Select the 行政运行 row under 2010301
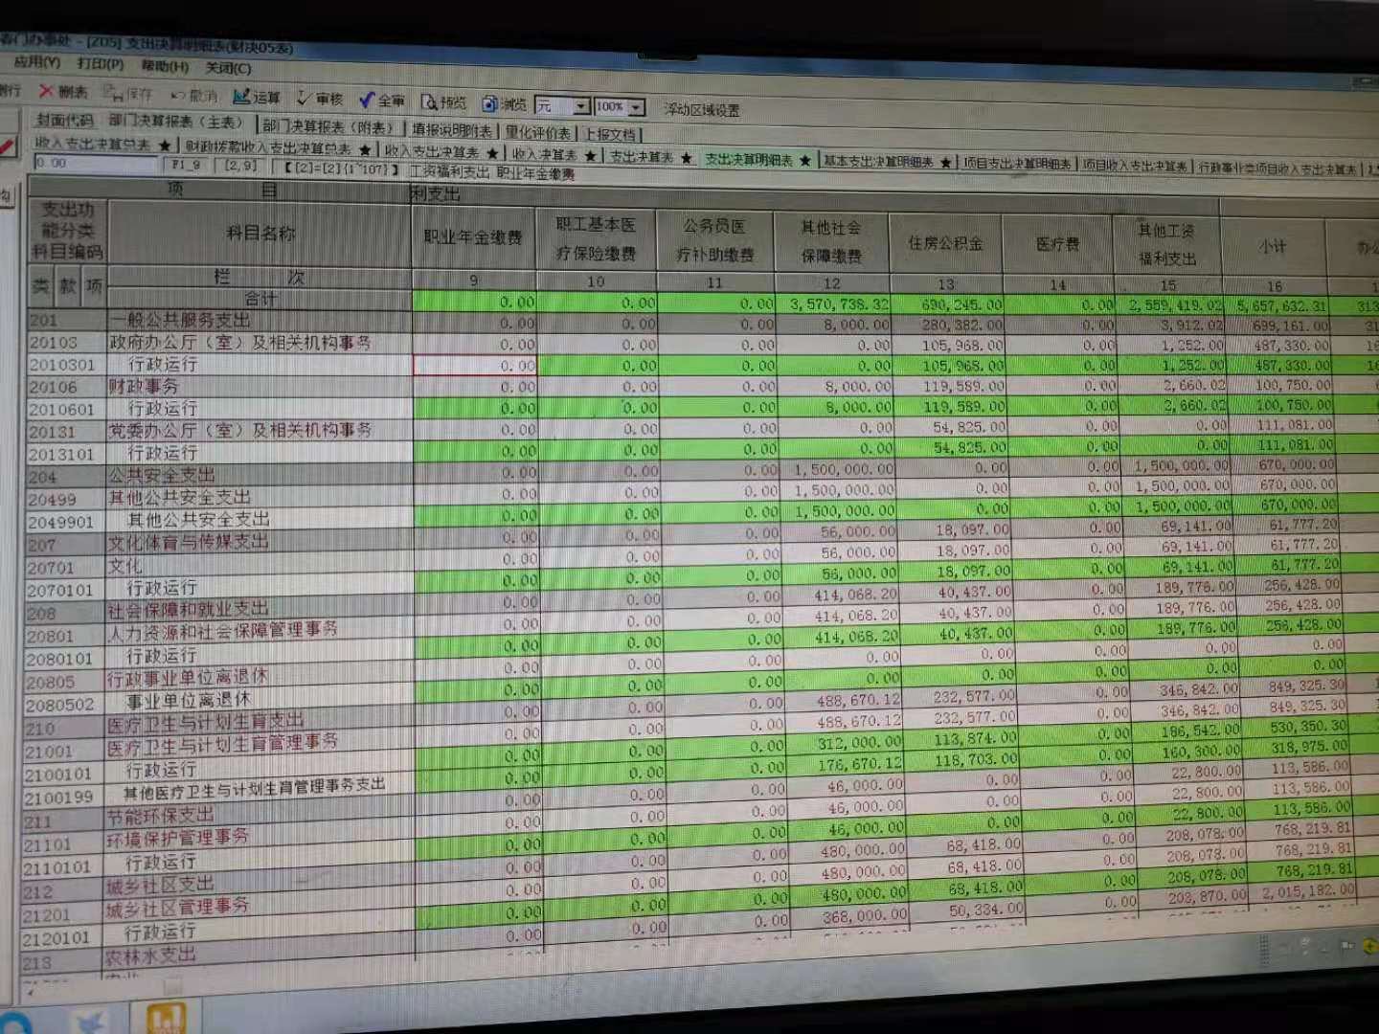1379x1034 pixels. (163, 364)
